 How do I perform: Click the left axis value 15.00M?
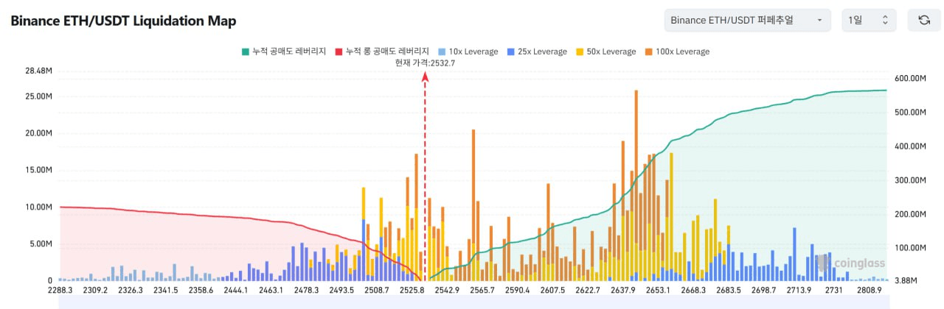pyautogui.click(x=38, y=170)
